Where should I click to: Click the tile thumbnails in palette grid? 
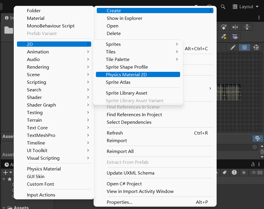coord(229,92)
